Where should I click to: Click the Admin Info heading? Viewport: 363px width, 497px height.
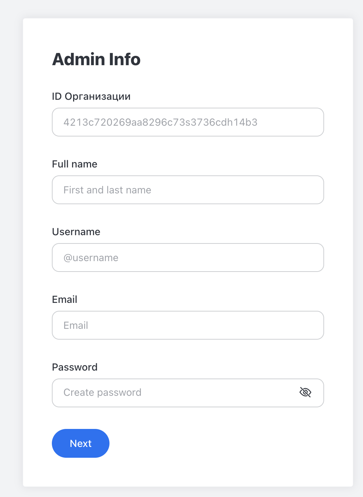[96, 59]
